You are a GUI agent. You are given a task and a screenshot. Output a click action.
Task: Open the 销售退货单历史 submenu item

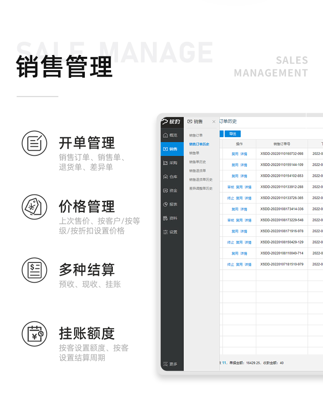(x=201, y=180)
